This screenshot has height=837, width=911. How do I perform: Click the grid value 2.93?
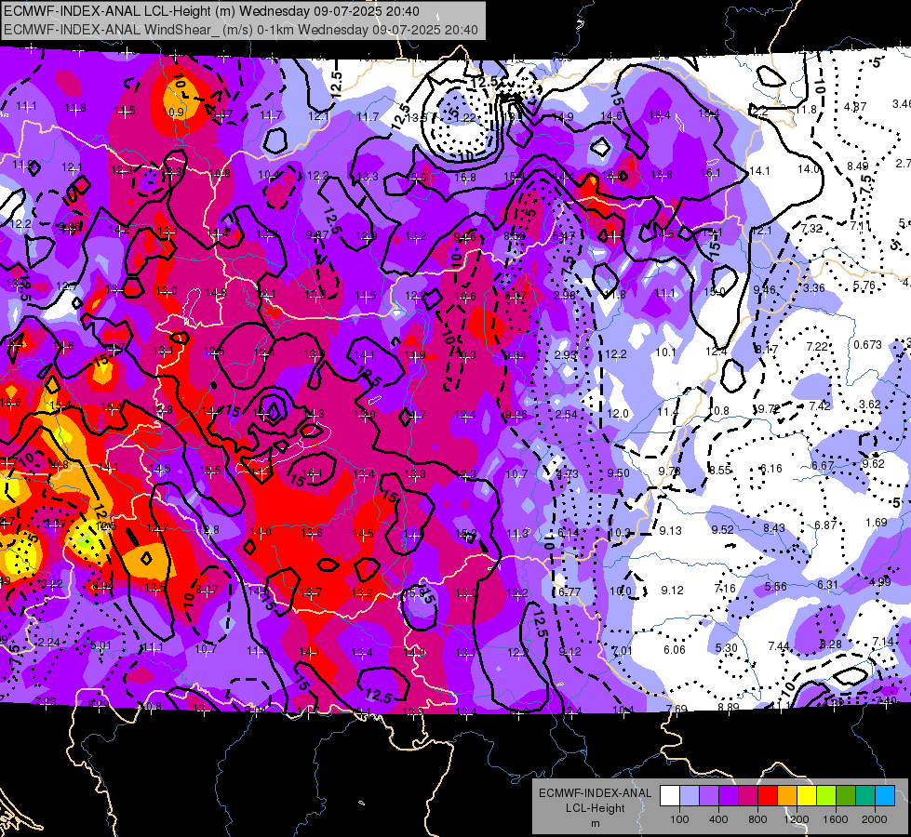[x=565, y=354]
